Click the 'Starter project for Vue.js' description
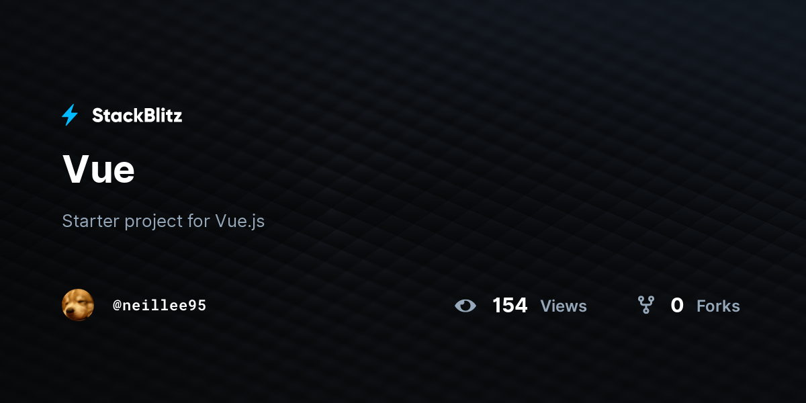This screenshot has width=806, height=403. 163,221
